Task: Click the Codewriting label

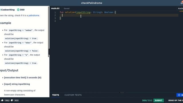Action: click(x=8, y=10)
